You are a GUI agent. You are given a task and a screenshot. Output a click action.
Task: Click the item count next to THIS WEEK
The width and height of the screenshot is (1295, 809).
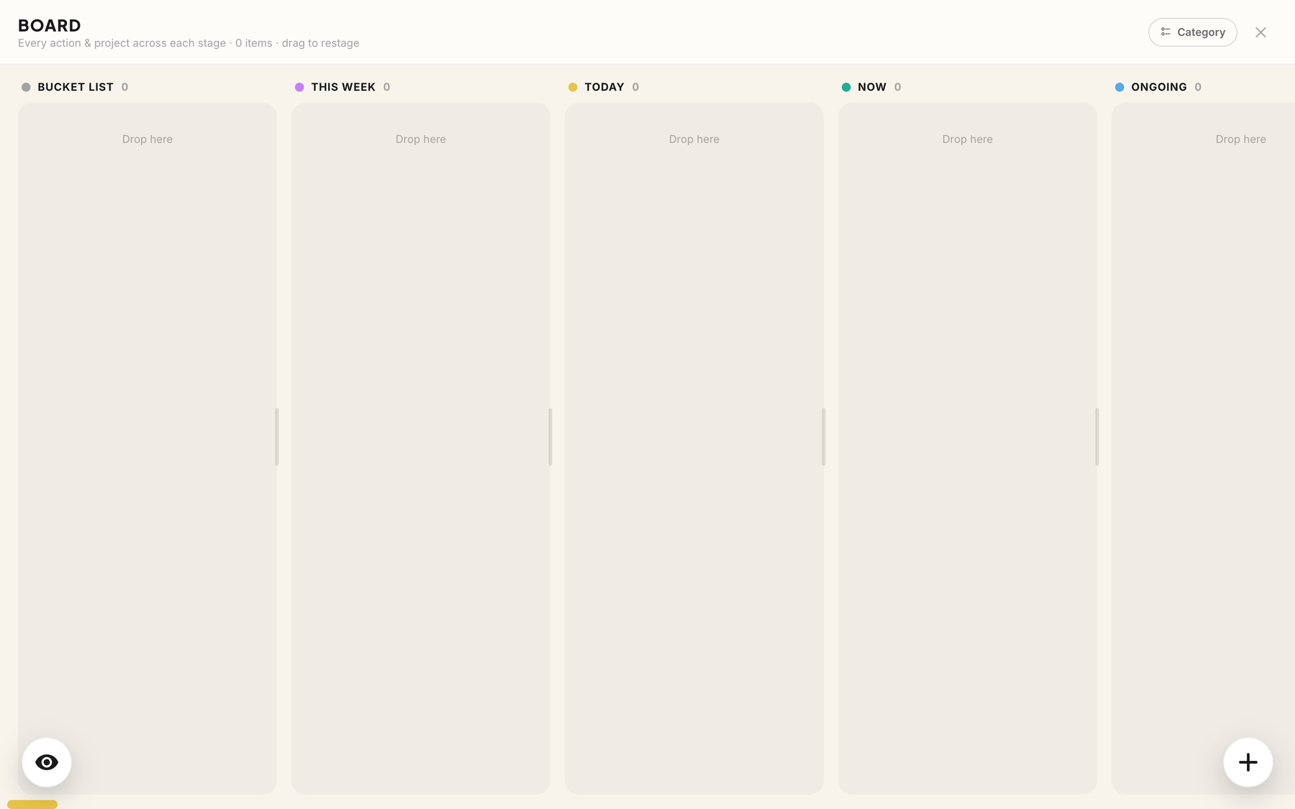[x=386, y=87]
